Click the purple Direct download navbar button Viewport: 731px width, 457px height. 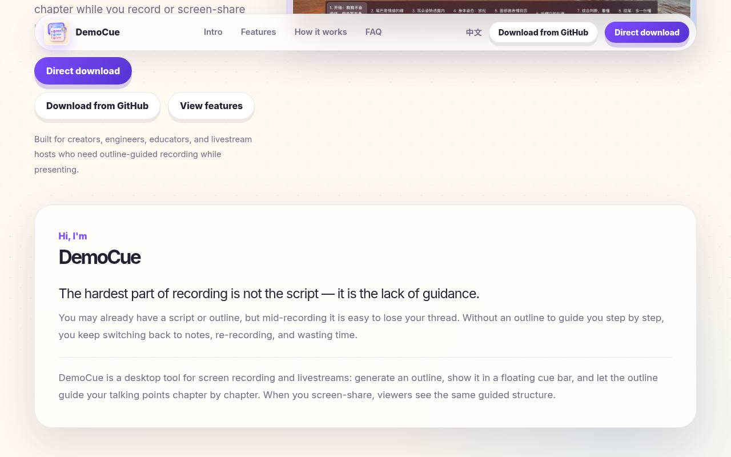click(x=647, y=33)
